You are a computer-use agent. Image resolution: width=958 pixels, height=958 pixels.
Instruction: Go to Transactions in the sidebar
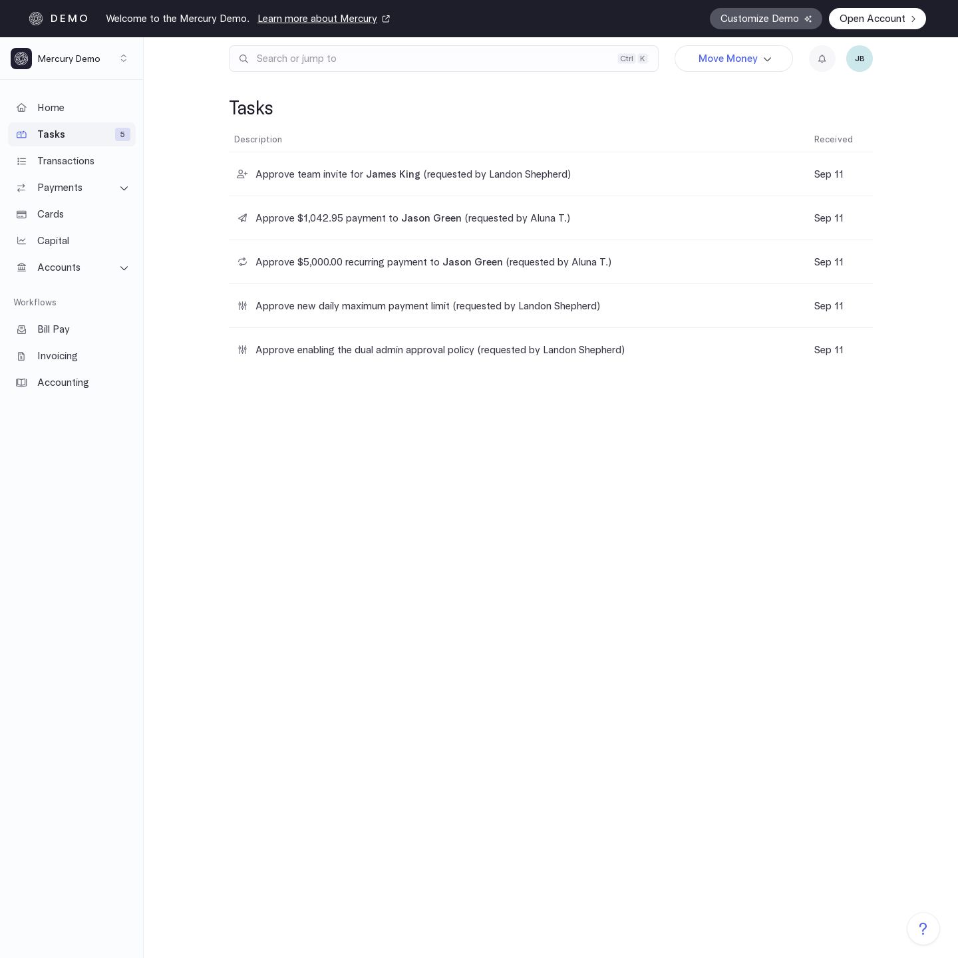click(x=65, y=161)
